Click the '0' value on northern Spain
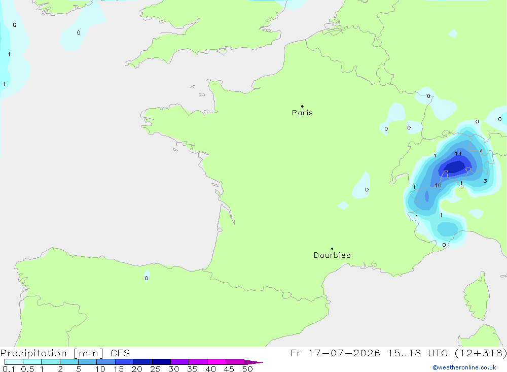The height and width of the screenshot is (372, 507). [x=147, y=278]
